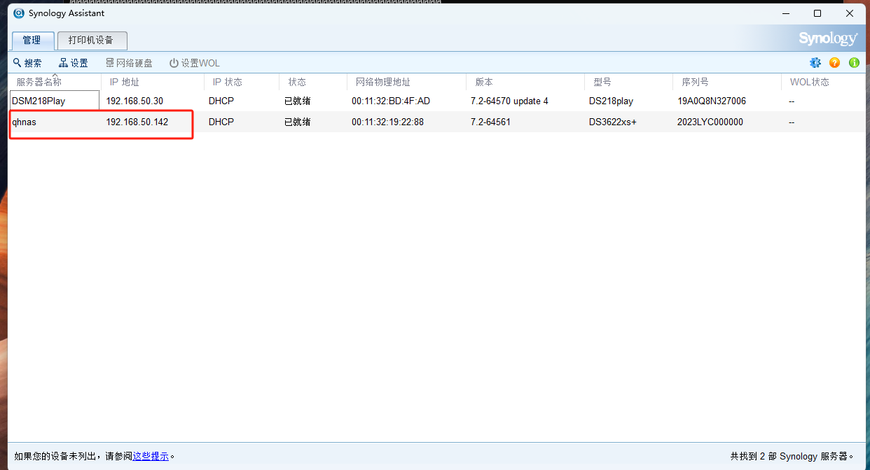Click serial number 19A0Q8N327006

(x=712, y=101)
